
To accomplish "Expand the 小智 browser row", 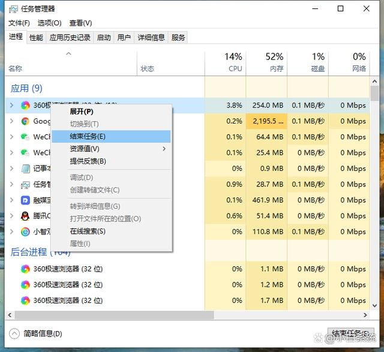I will [x=11, y=231].
